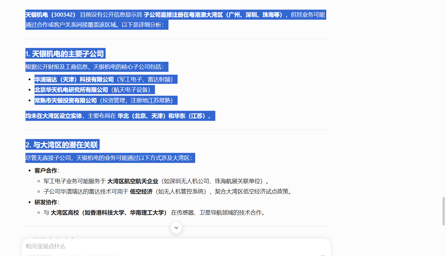Click the bullet '常熟市天银投资有限公司'
This screenshot has width=446, height=256.
66,101
